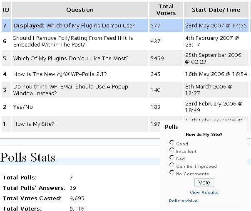Select the poll about removing Poll/Rating from feed
The image size is (251, 211).
click(73, 41)
